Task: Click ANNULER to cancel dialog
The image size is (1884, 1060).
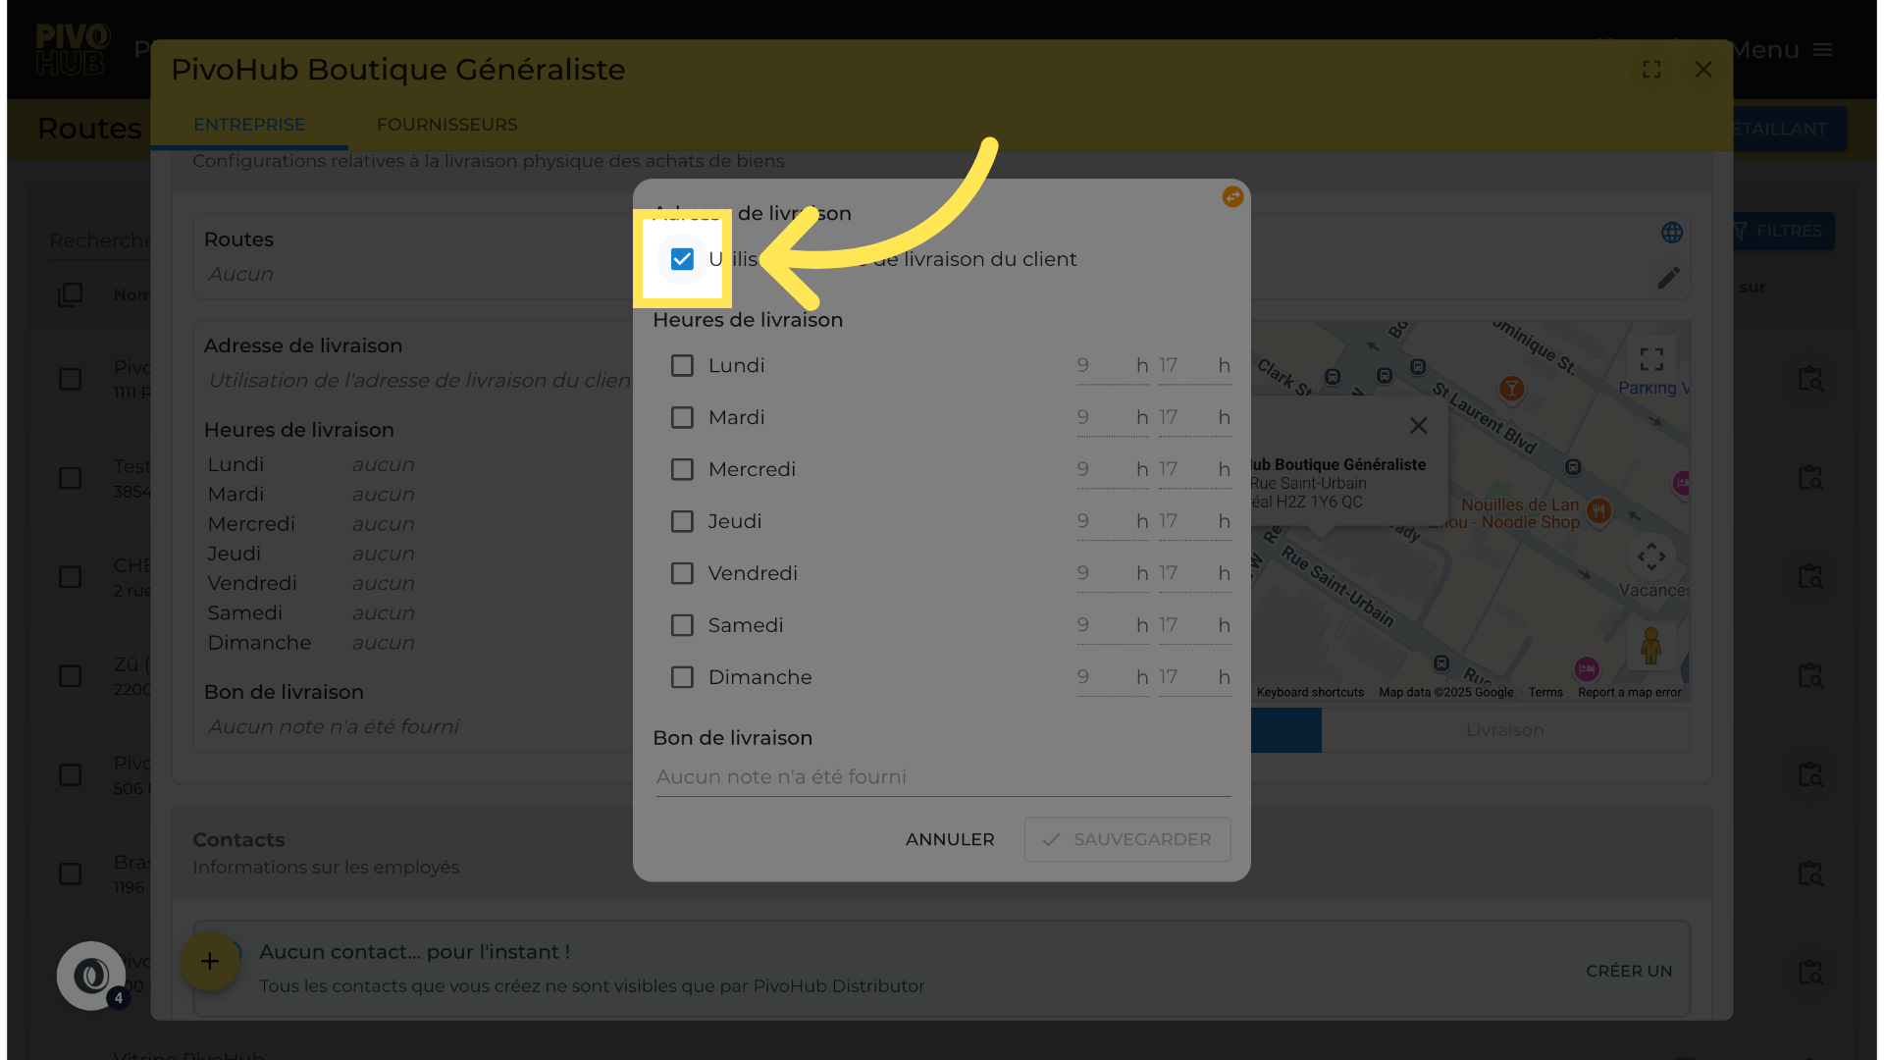Action: click(949, 840)
